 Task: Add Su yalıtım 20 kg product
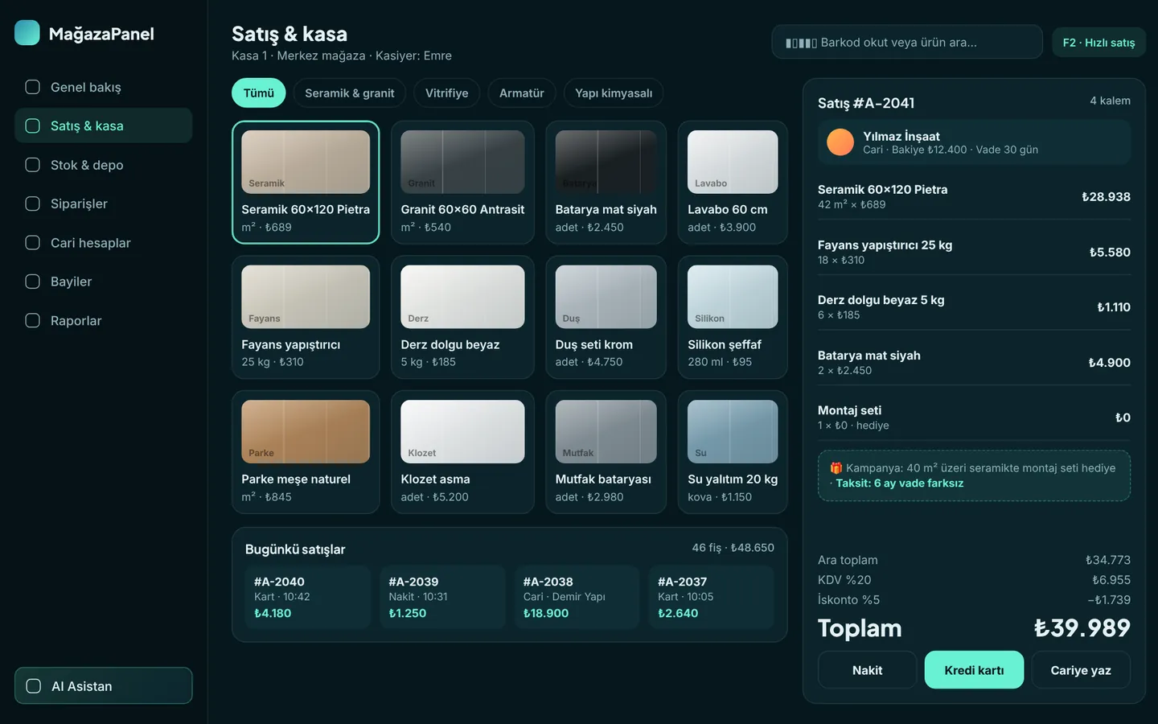coord(733,452)
